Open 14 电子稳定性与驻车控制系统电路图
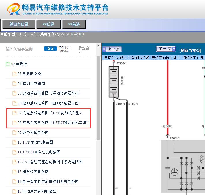Screen dimensions: 205x195 pos(48,181)
